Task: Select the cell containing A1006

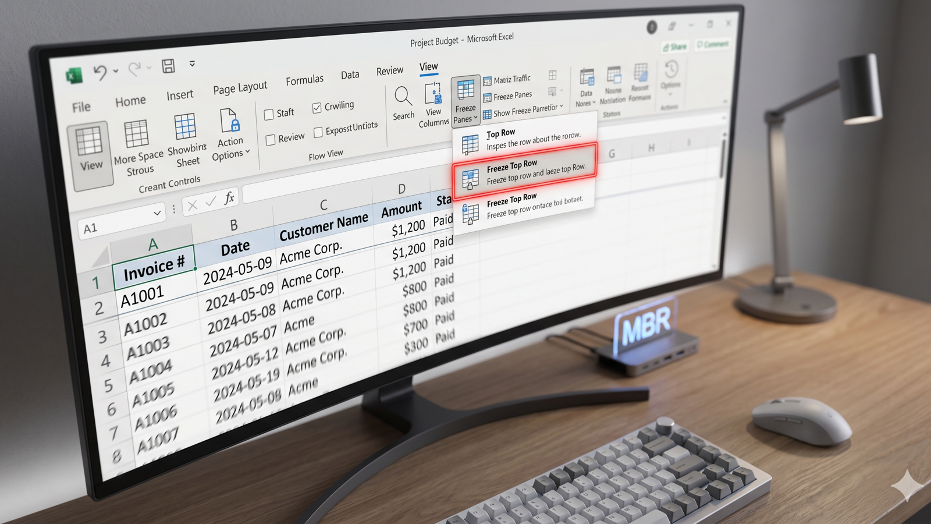Action: pos(155,417)
